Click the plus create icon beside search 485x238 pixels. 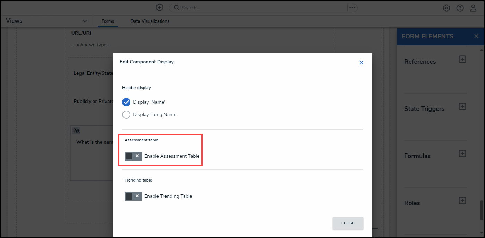tap(159, 8)
